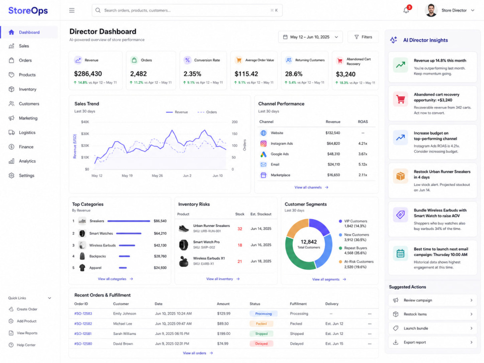The width and height of the screenshot is (484, 363).
Task: Click the Help Center question icon
Action: (x=11, y=345)
